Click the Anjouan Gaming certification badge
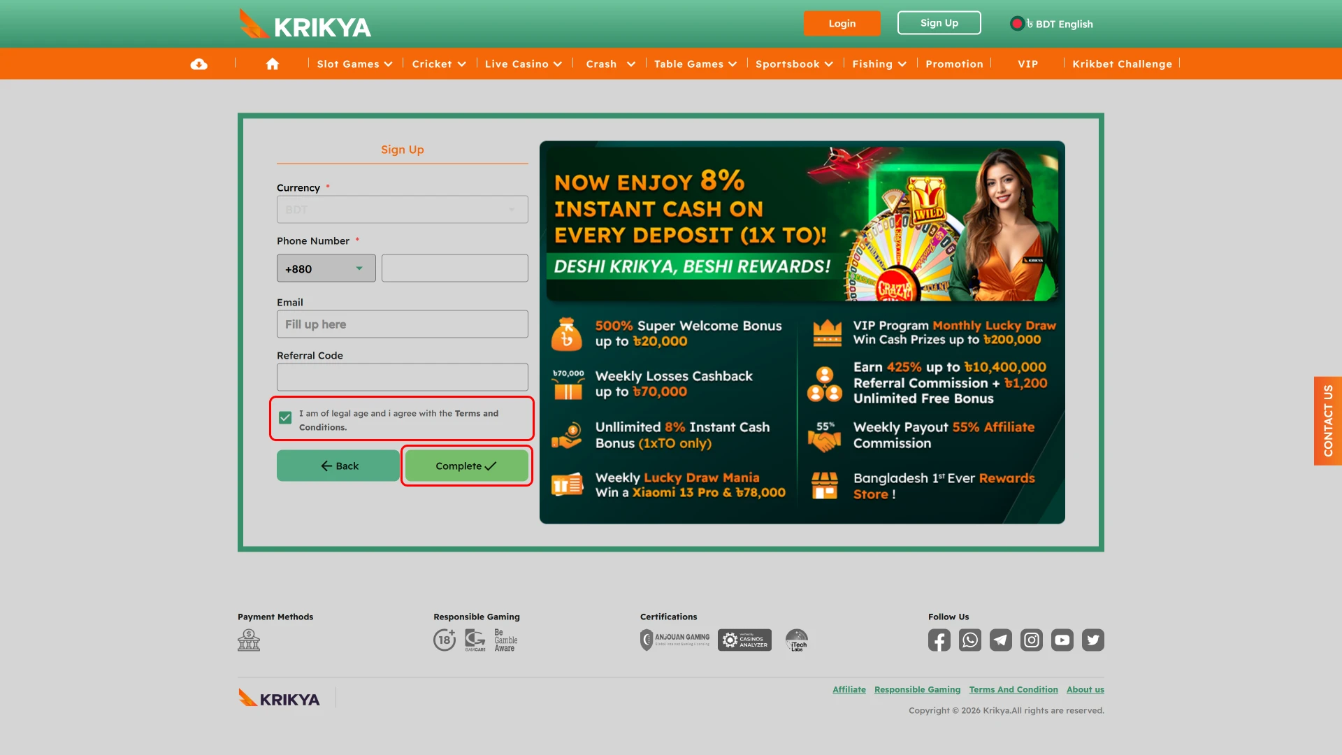The width and height of the screenshot is (1342, 755). [674, 640]
